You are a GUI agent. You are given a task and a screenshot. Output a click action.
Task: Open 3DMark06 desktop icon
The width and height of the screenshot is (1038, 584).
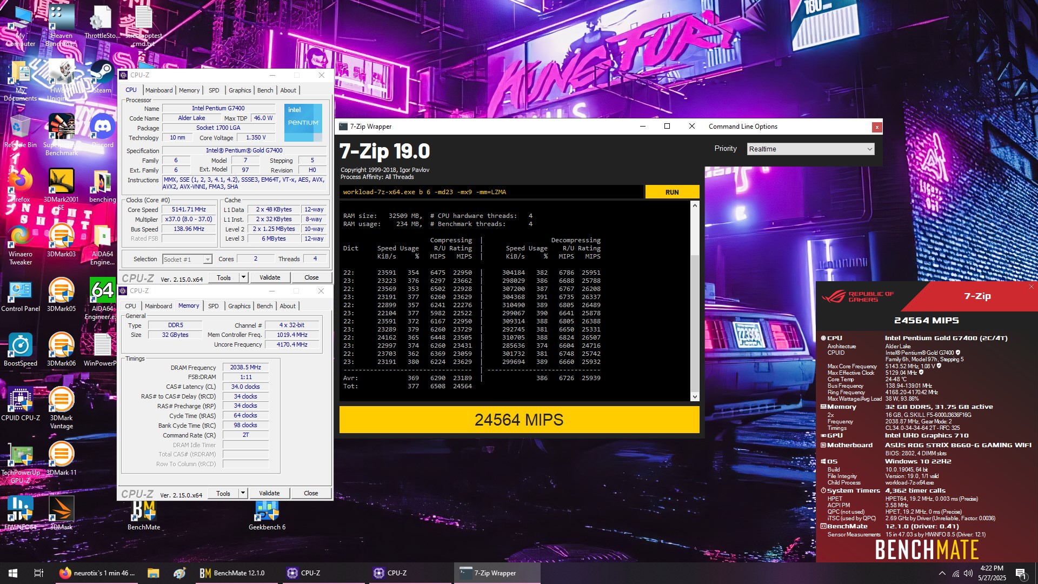pos(61,349)
